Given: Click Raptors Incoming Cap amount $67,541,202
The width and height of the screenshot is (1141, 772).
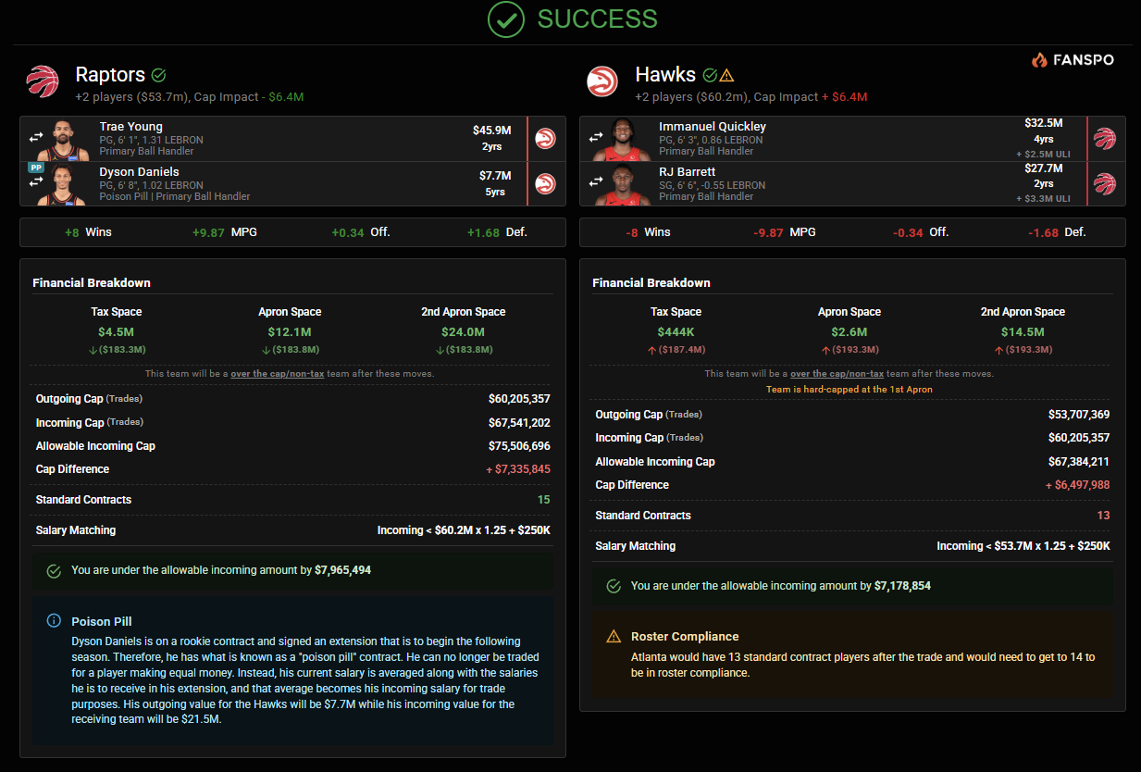Looking at the screenshot, I should (x=519, y=423).
